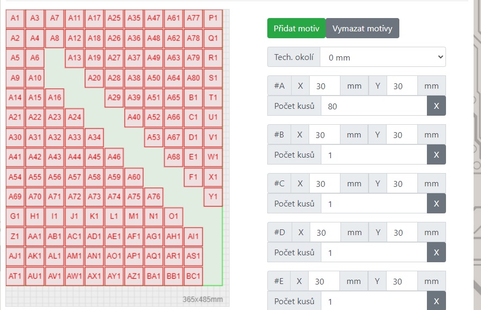Click the green Přidat motiv button
481x310 pixels.
[x=296, y=29]
